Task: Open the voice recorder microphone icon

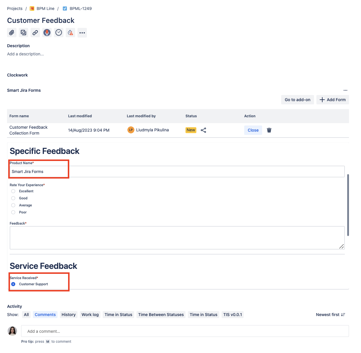Action: point(47,33)
